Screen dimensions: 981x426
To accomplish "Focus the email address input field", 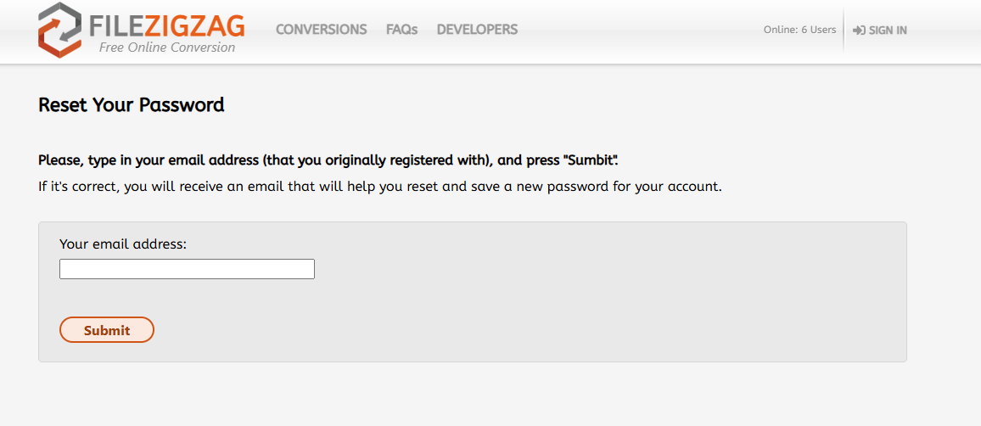I will [x=187, y=269].
